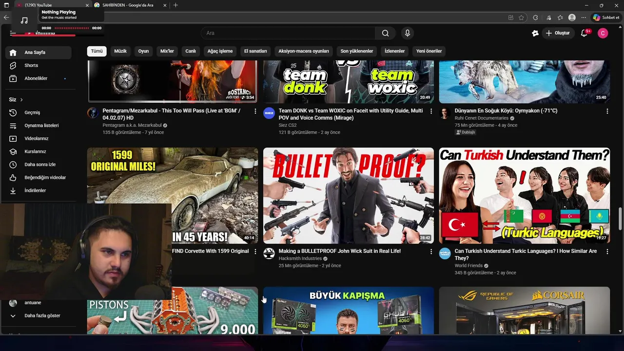
Task: Open tab actions menu icon
Action: tap(6, 5)
